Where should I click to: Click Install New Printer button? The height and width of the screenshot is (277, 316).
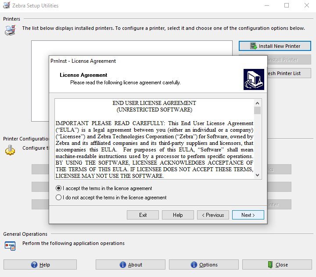click(275, 46)
